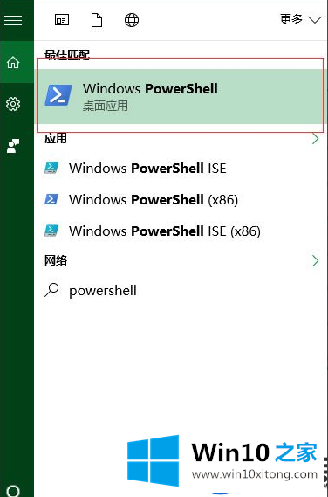This screenshot has height=497, width=328.
Task: Filter results by Apps icon
Action: [62, 20]
